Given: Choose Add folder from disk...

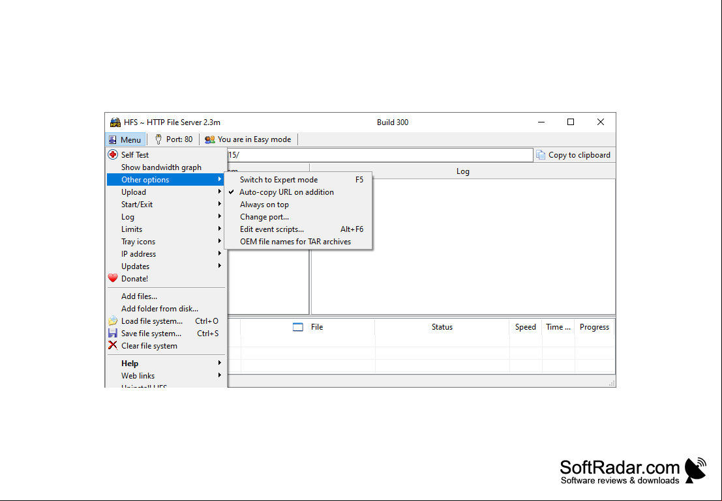Looking at the screenshot, I should coord(166,309).
